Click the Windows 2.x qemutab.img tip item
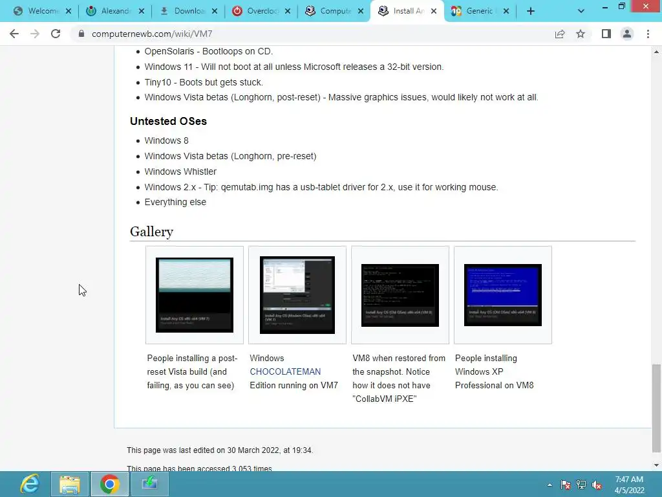Image resolution: width=662 pixels, height=497 pixels. point(321,187)
